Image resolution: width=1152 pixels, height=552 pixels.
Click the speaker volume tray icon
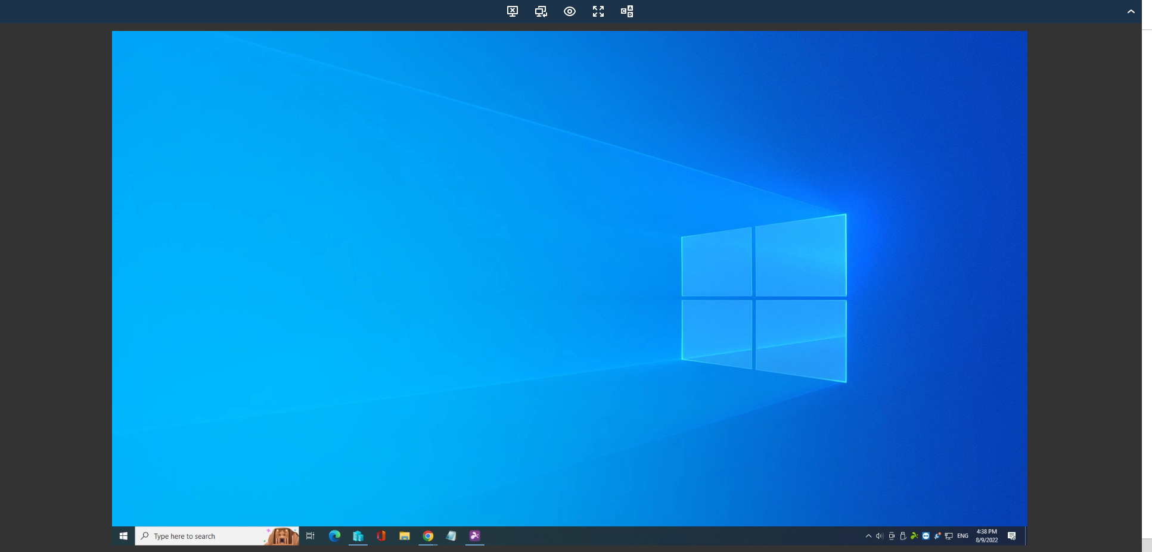tap(880, 536)
